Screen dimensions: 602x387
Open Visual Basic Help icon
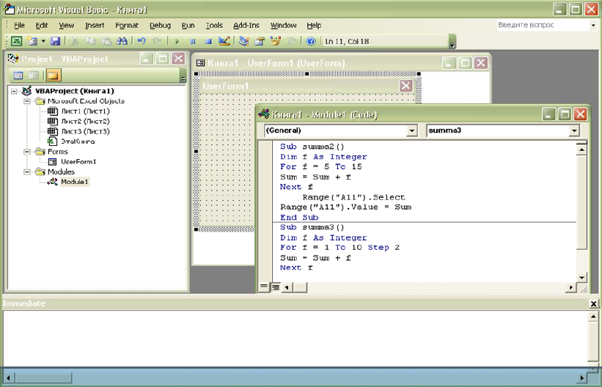pos(311,41)
